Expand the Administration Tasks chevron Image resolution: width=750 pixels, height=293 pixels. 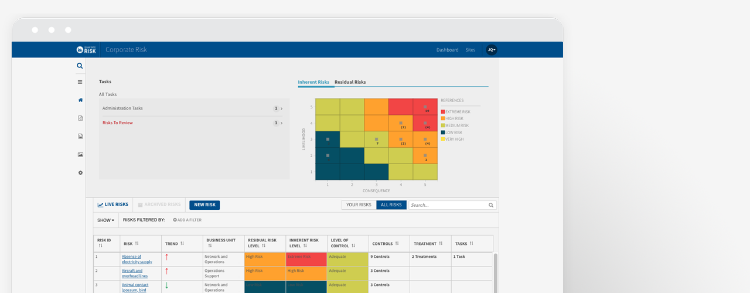pos(281,108)
